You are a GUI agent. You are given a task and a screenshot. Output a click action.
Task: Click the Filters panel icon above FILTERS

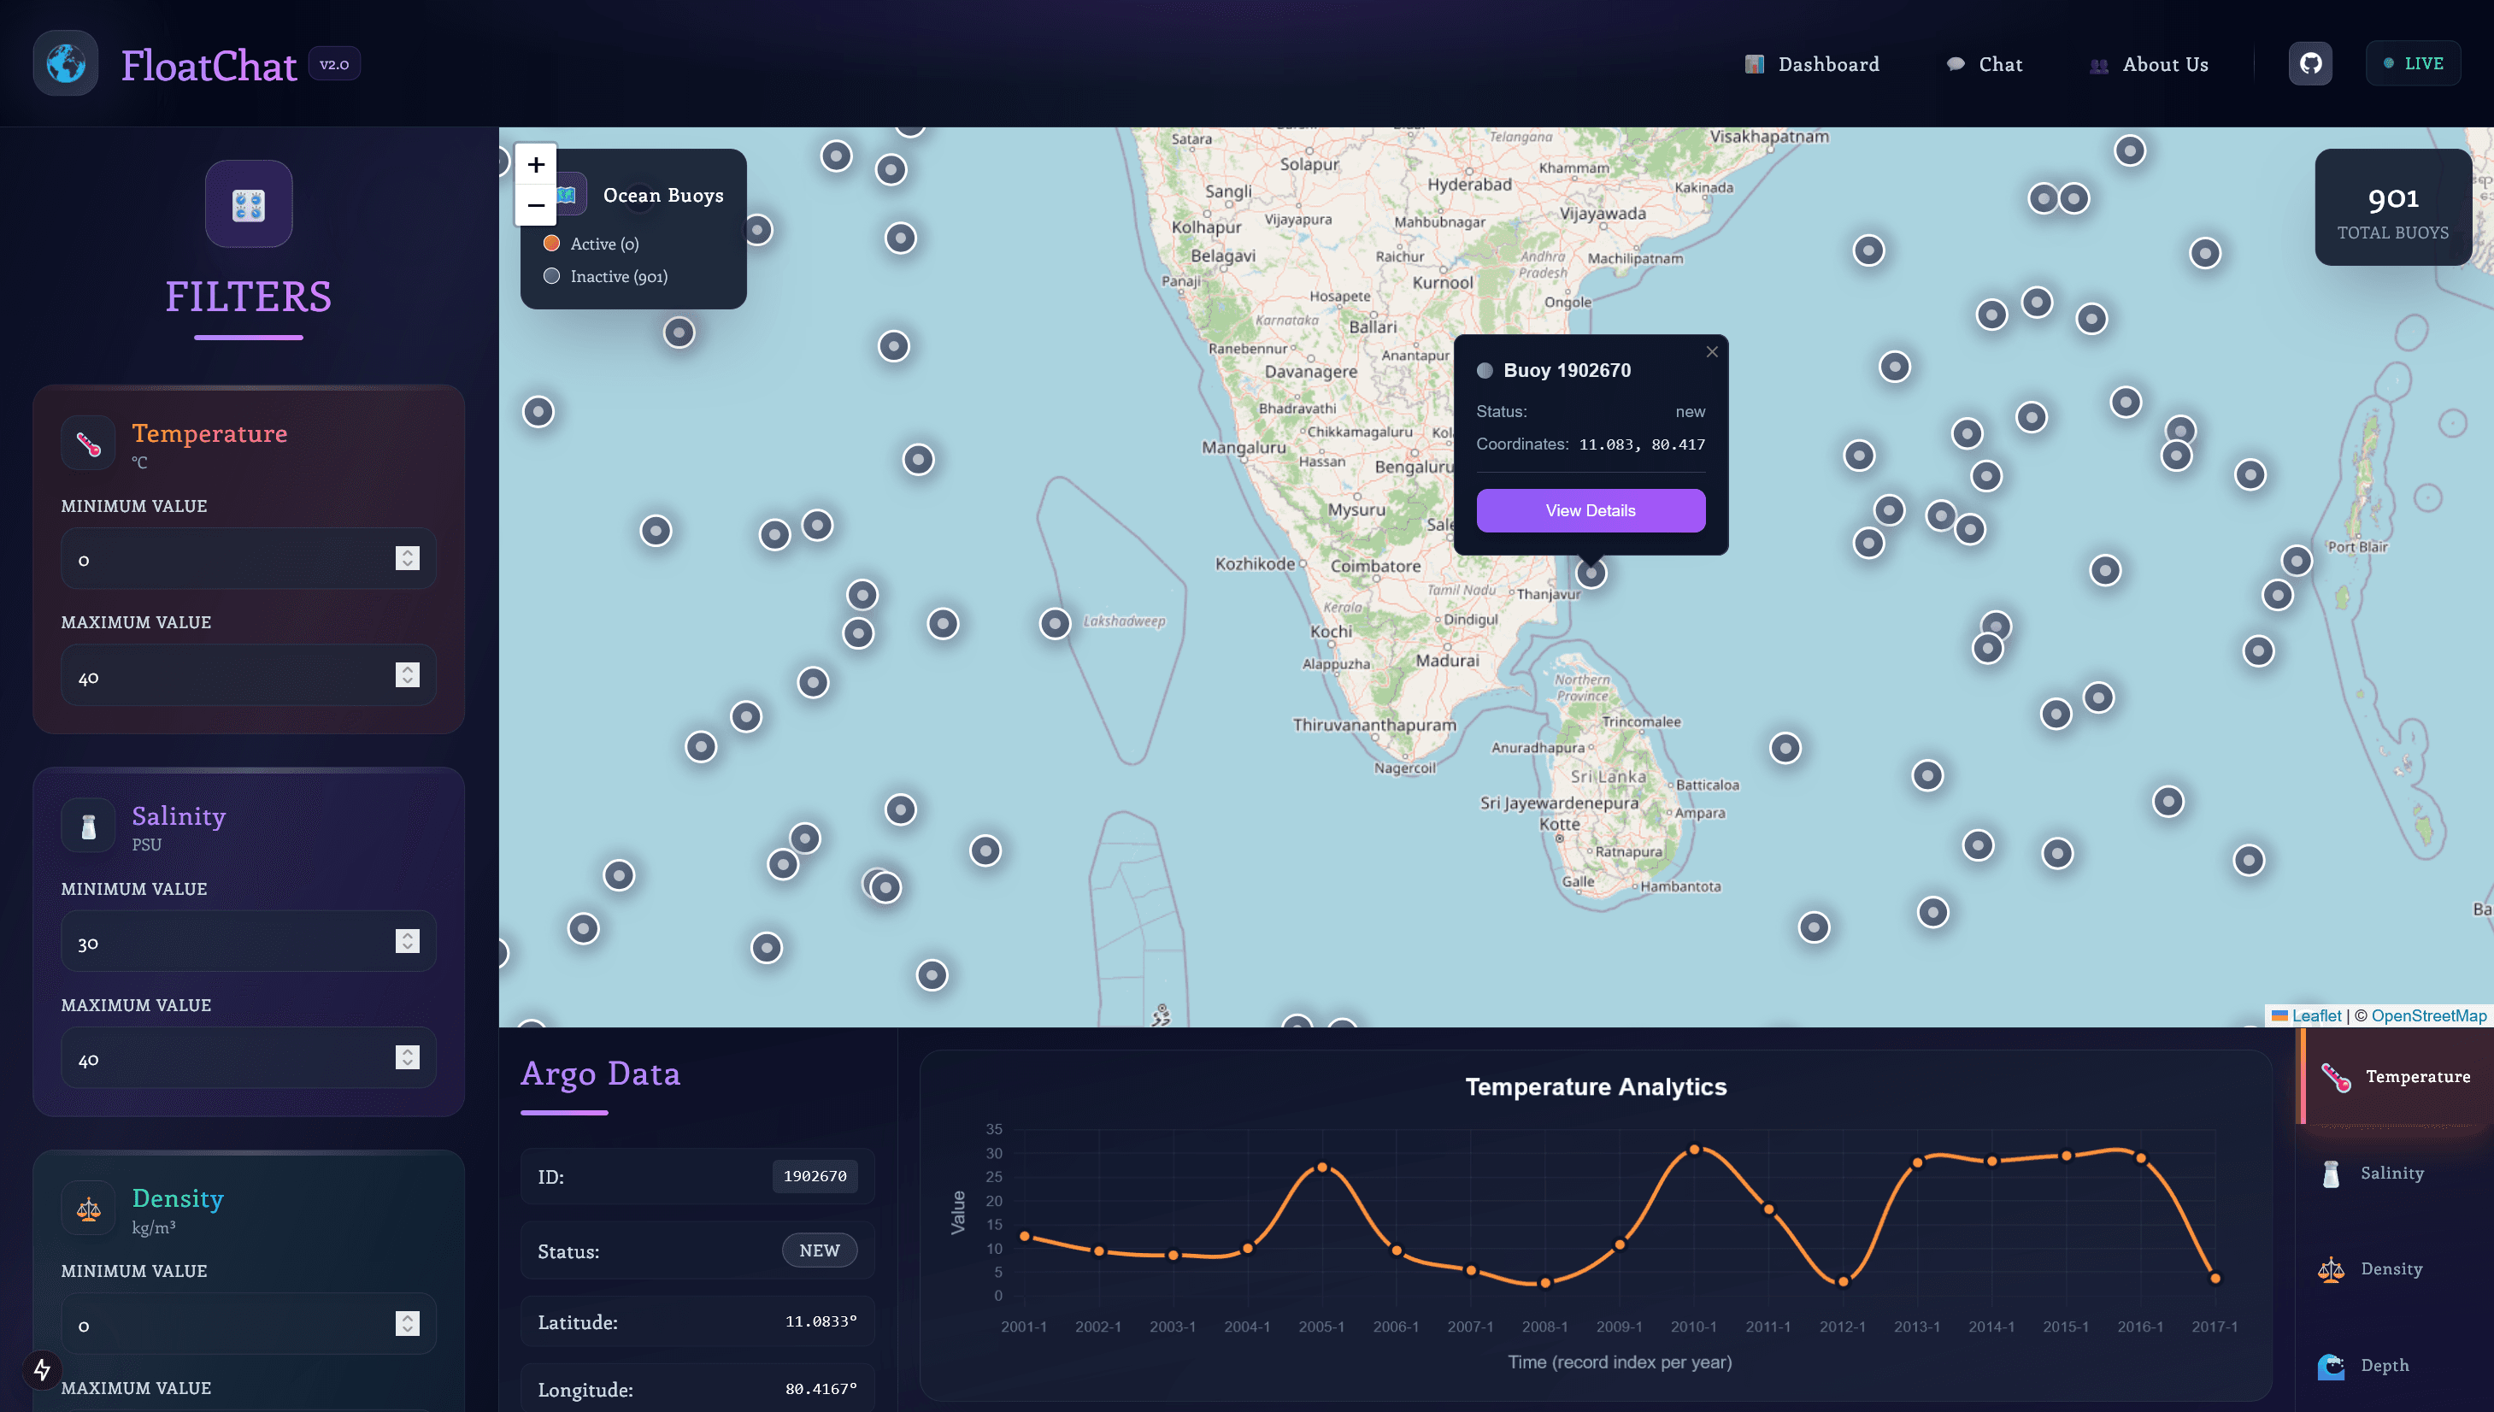[248, 204]
